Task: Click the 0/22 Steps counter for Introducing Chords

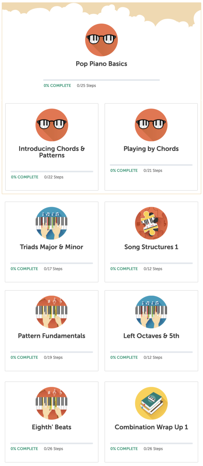Action: [53, 177]
